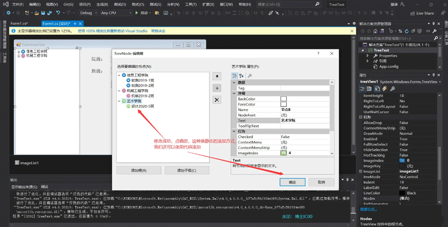Move selected node down in TreeNode editor
Screen dimensions: 448x227
coord(217,88)
